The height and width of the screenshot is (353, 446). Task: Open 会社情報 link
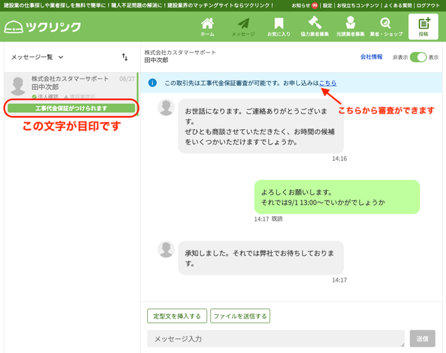pos(371,57)
